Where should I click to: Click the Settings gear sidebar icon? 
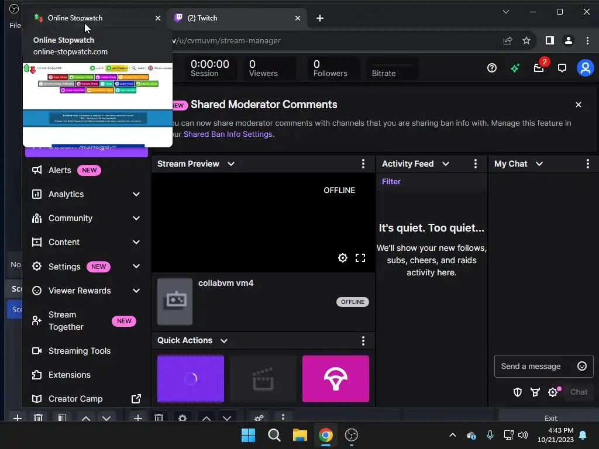[37, 266]
